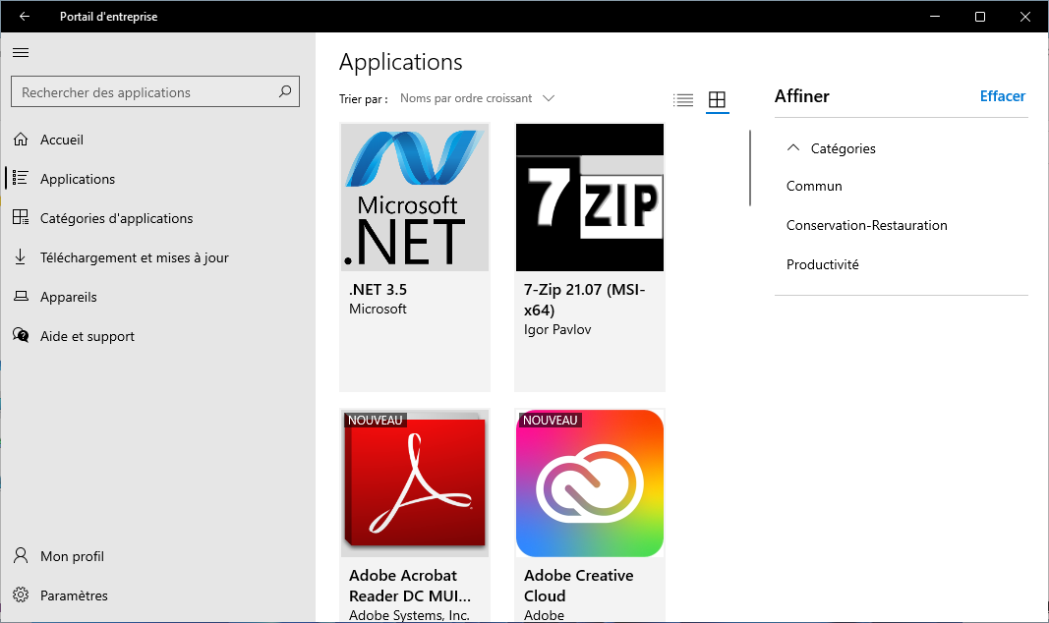The image size is (1049, 623).
Task: Click the apps list vertical scrollbar
Action: point(750,168)
